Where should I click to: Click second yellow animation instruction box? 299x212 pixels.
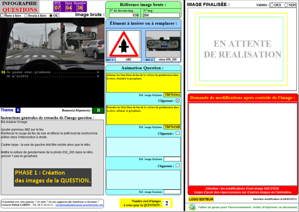pyautogui.click(x=143, y=115)
